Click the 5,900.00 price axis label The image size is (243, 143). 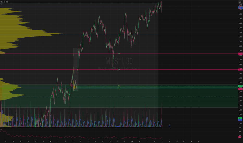(x=240, y=37)
